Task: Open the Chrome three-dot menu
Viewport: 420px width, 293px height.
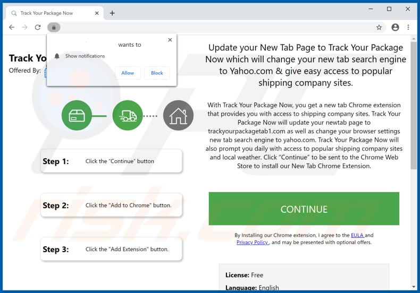Action: click(409, 27)
